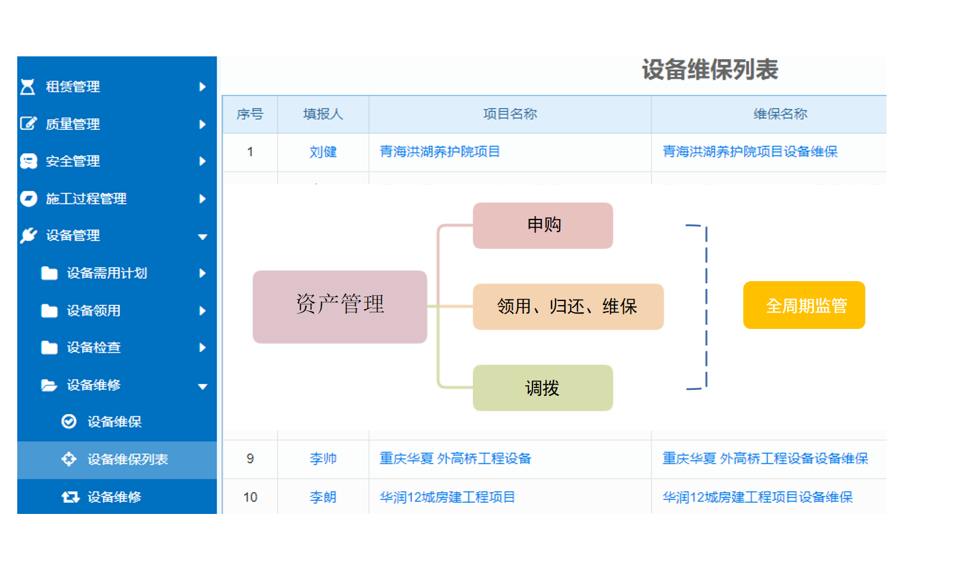
Task: Click the edit icon beside 质量管理
Action: pyautogui.click(x=29, y=124)
